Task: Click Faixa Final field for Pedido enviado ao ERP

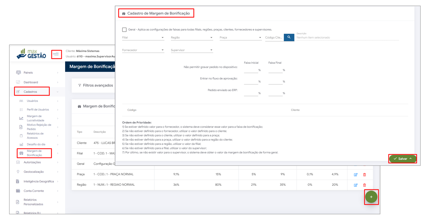Action: (275, 93)
